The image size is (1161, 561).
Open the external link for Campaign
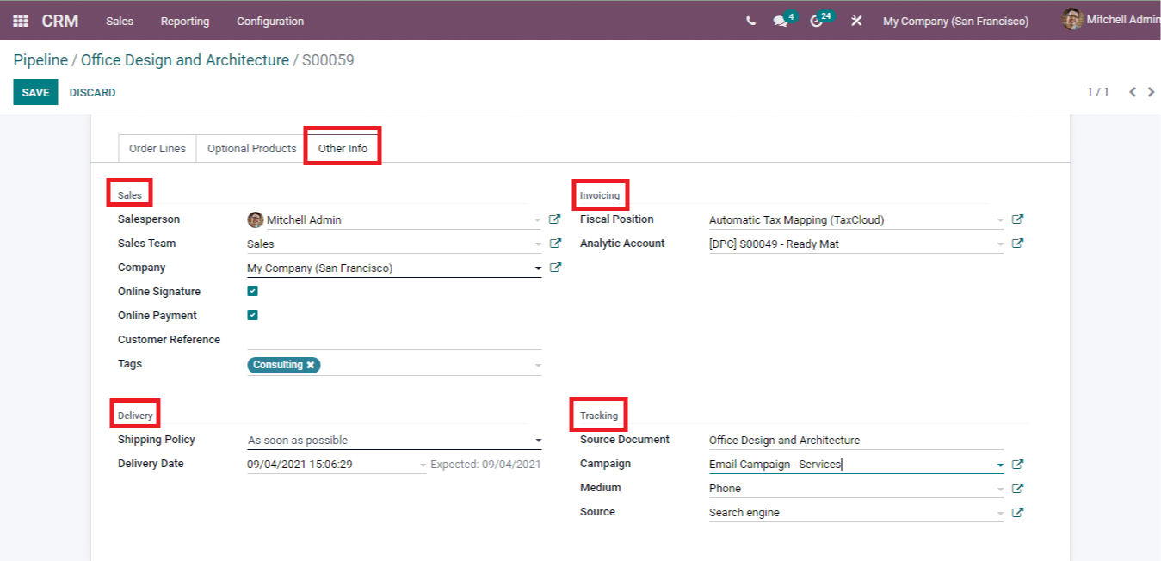pos(1017,464)
